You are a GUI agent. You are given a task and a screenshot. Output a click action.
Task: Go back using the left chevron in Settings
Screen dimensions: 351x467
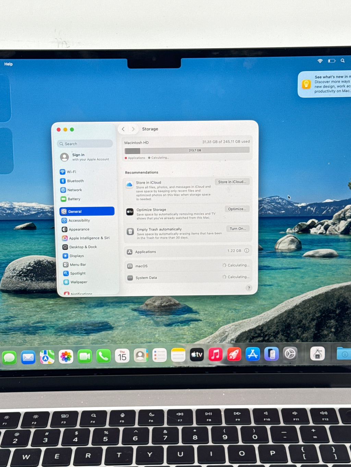[123, 129]
